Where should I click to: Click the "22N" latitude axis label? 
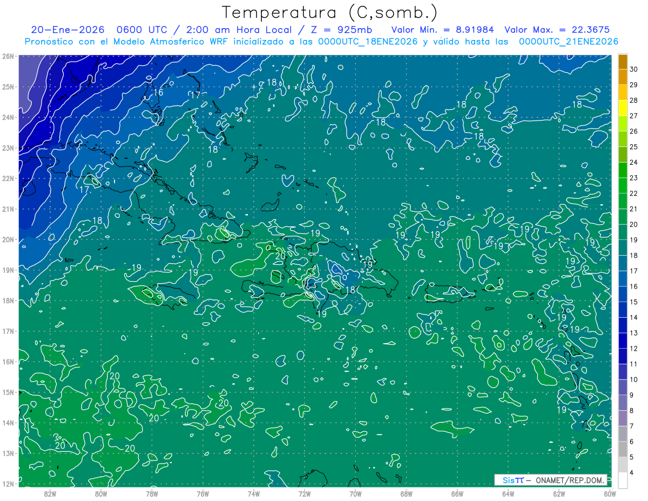click(8, 178)
